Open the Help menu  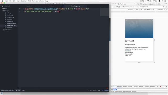(x=47, y=1)
